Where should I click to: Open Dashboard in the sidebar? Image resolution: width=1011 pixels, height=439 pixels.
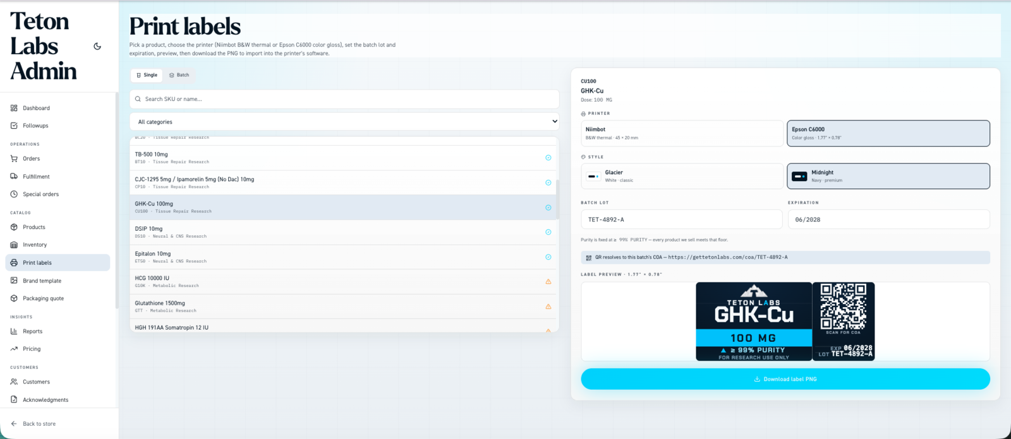pyautogui.click(x=58, y=108)
